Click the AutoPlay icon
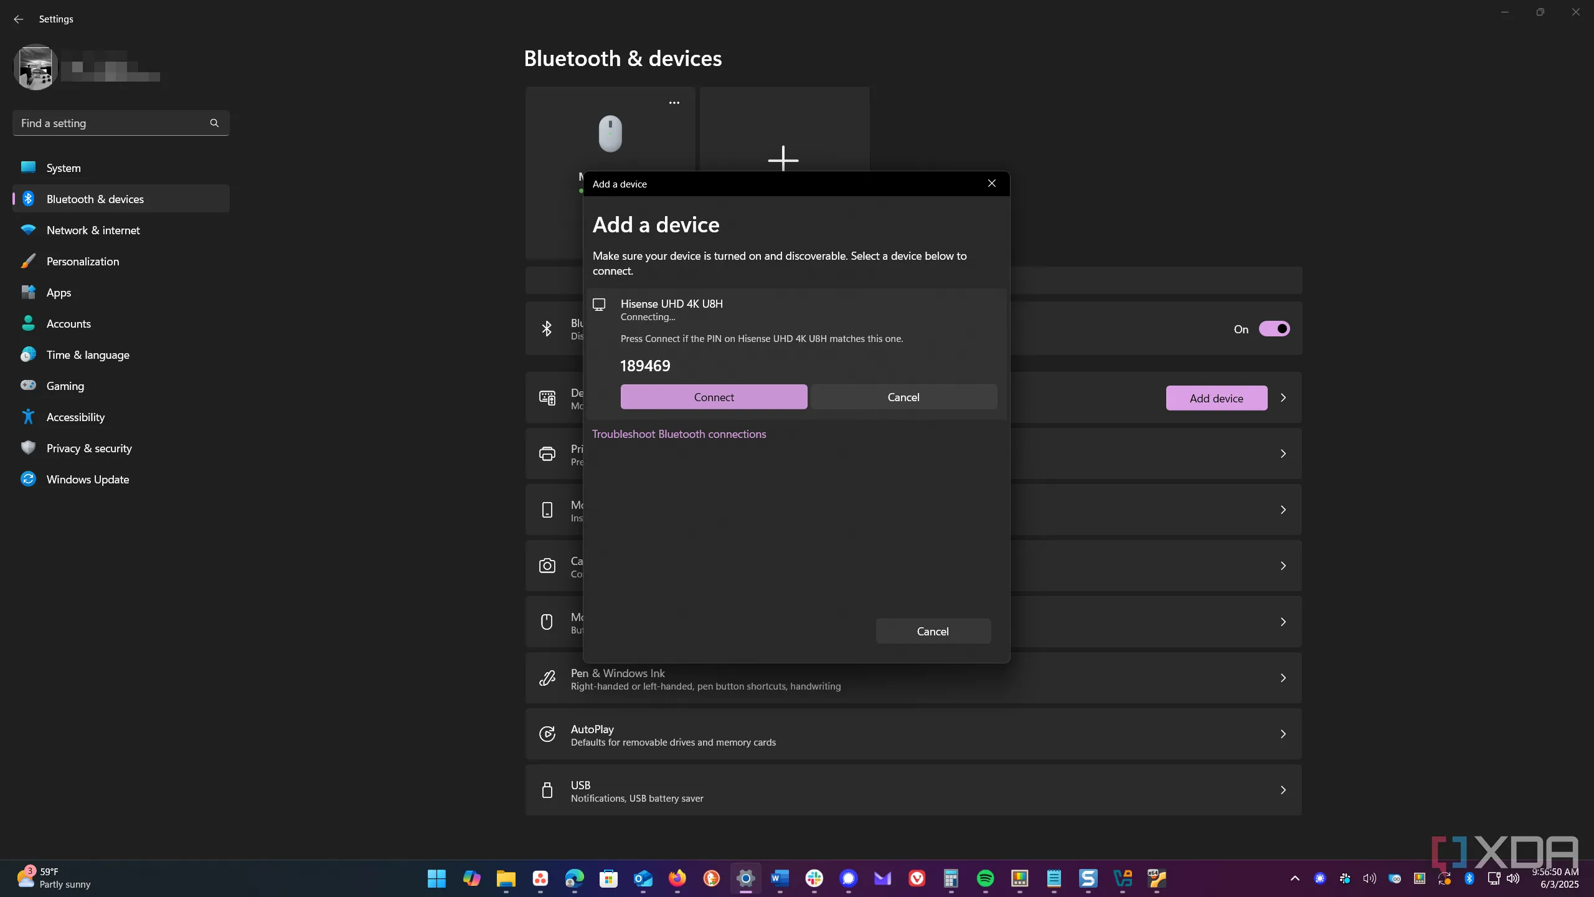Viewport: 1594px width, 897px height. [x=547, y=734]
